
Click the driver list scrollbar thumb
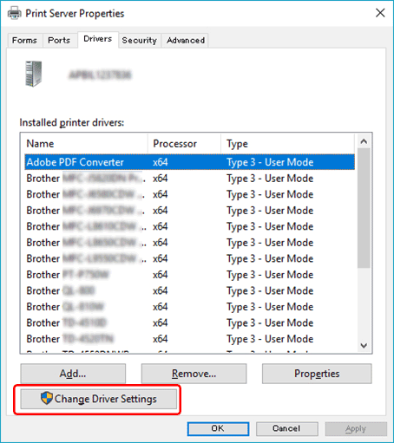364,208
